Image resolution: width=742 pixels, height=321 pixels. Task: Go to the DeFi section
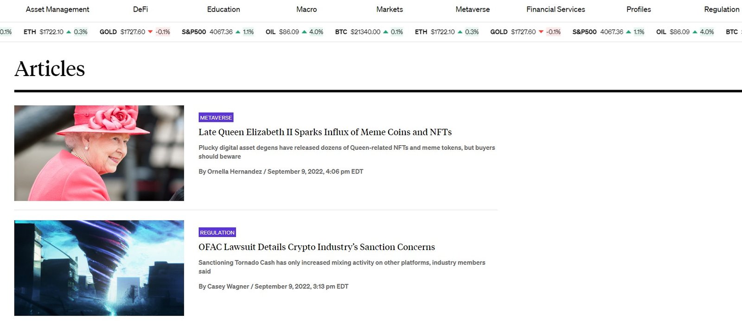pyautogui.click(x=141, y=9)
